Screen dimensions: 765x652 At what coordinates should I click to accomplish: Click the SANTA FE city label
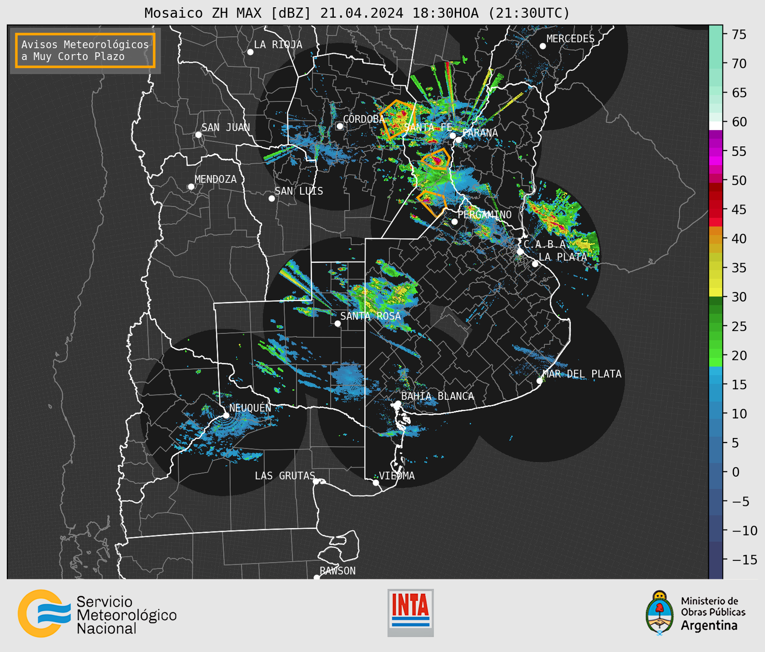(x=428, y=127)
